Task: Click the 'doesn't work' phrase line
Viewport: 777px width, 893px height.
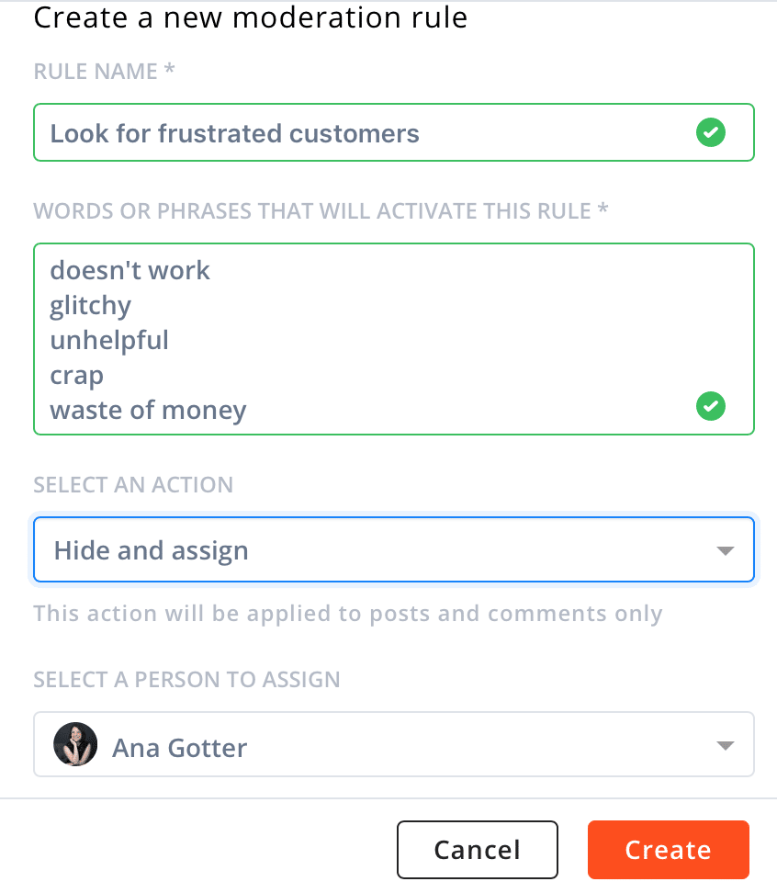Action: pyautogui.click(x=129, y=270)
